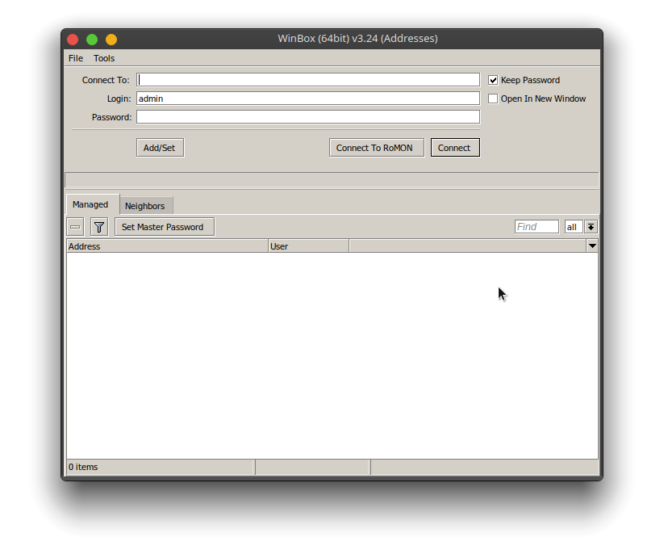Click inside the Connect To field
Image resolution: width=664 pixels, height=550 pixels.
click(308, 79)
